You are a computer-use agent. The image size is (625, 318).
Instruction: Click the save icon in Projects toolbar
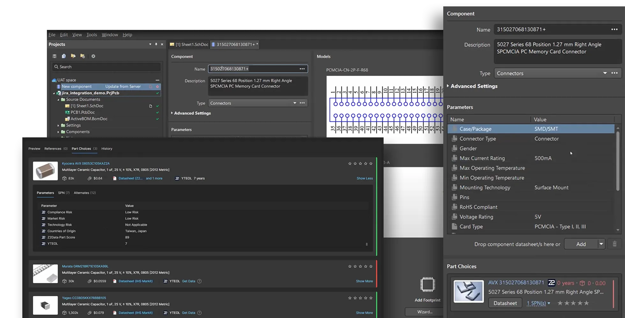[x=55, y=56]
